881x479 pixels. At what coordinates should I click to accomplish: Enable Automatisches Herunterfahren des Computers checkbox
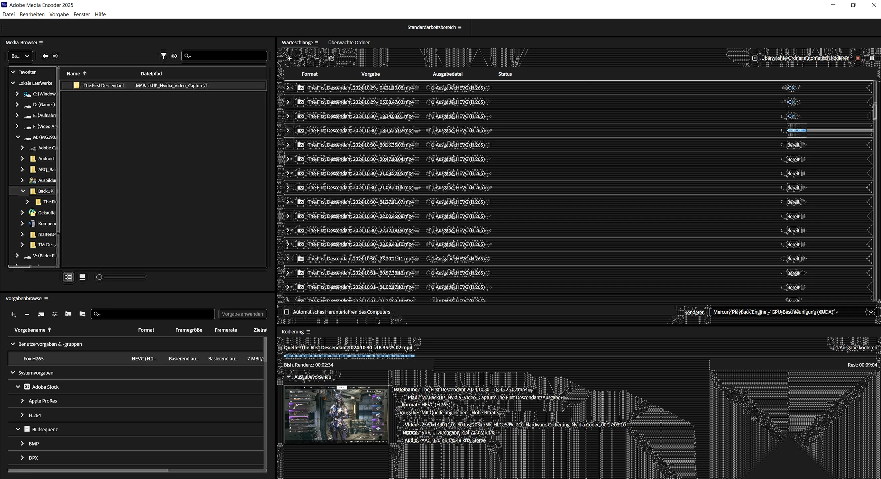[286, 312]
